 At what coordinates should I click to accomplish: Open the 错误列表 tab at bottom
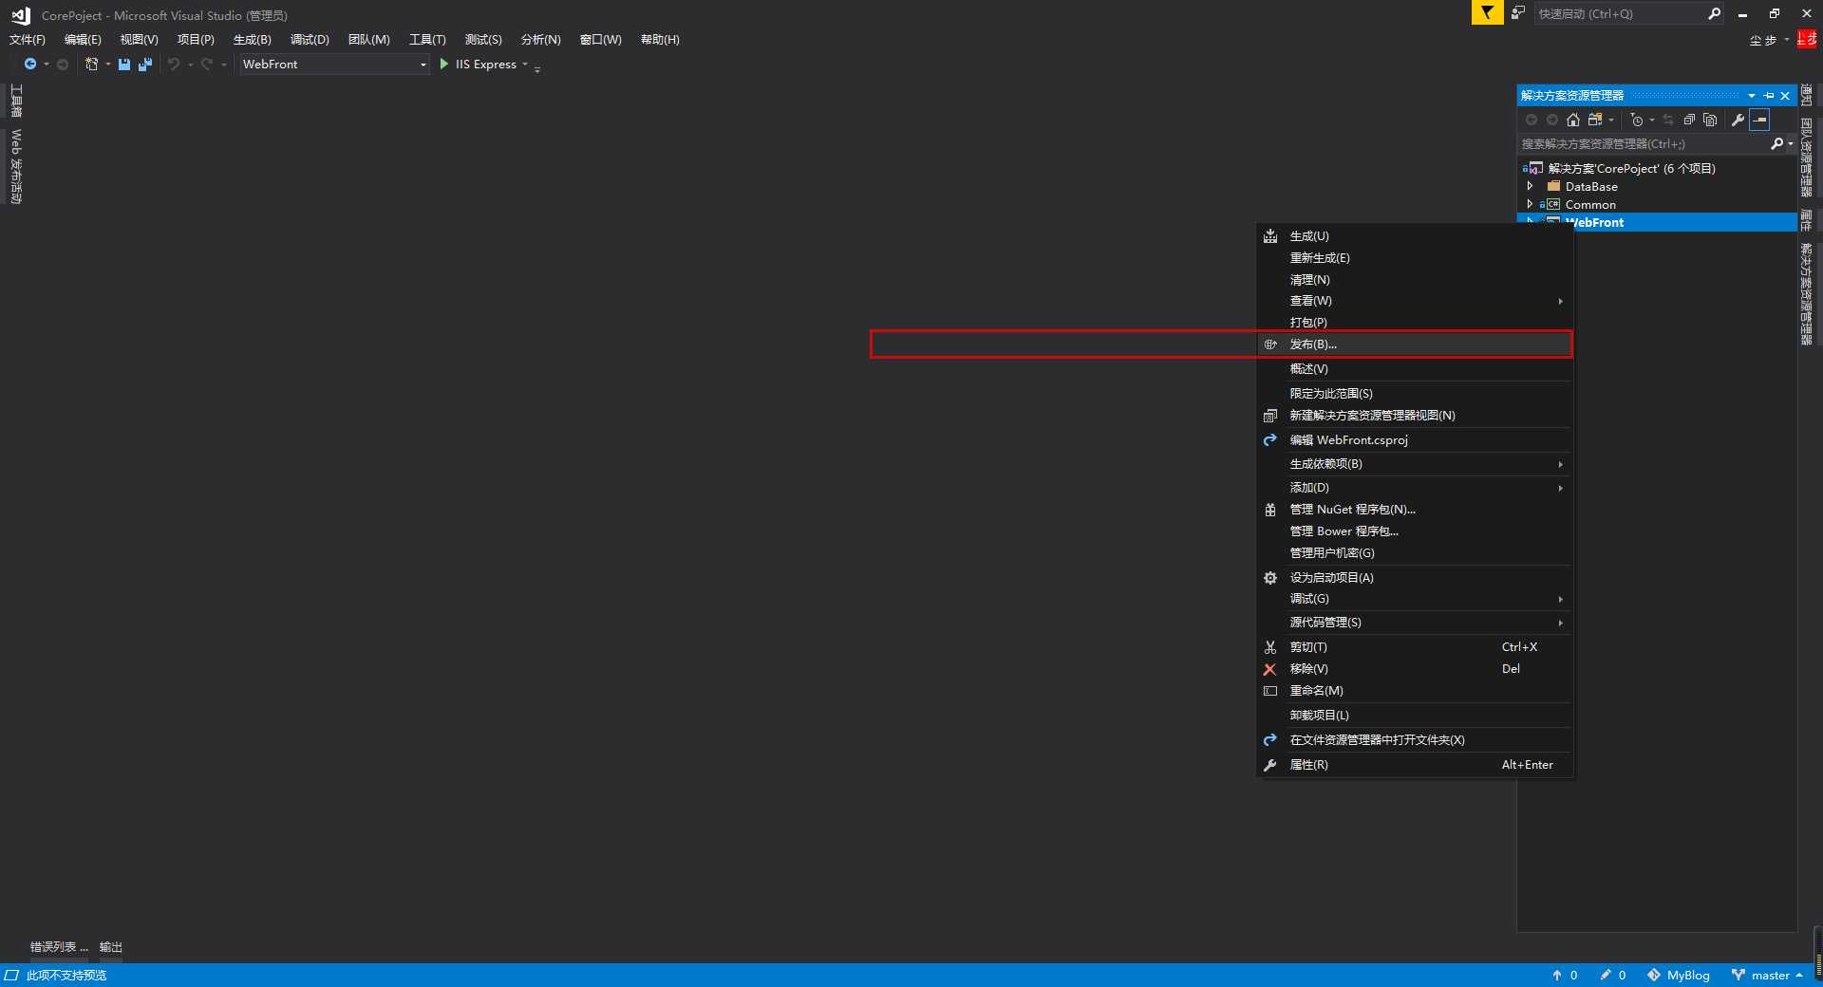point(58,947)
